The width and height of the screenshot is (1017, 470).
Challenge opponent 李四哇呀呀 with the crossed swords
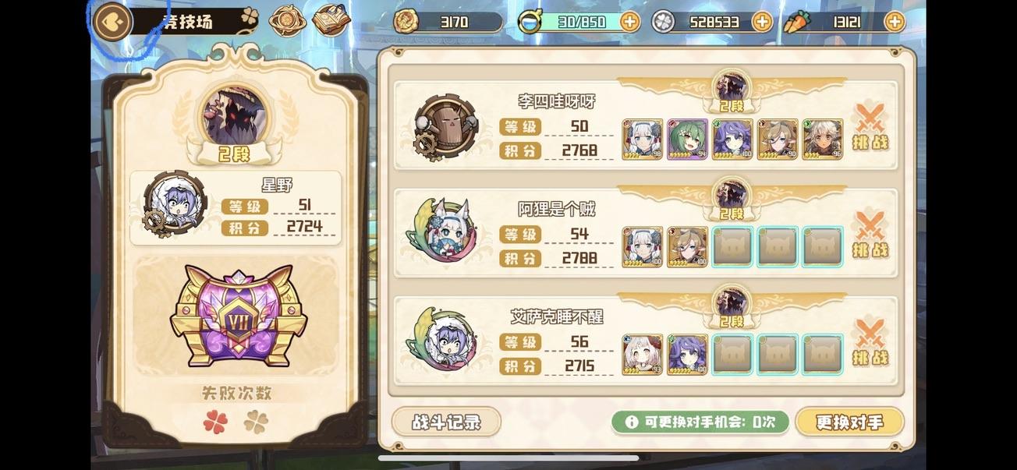click(x=870, y=127)
